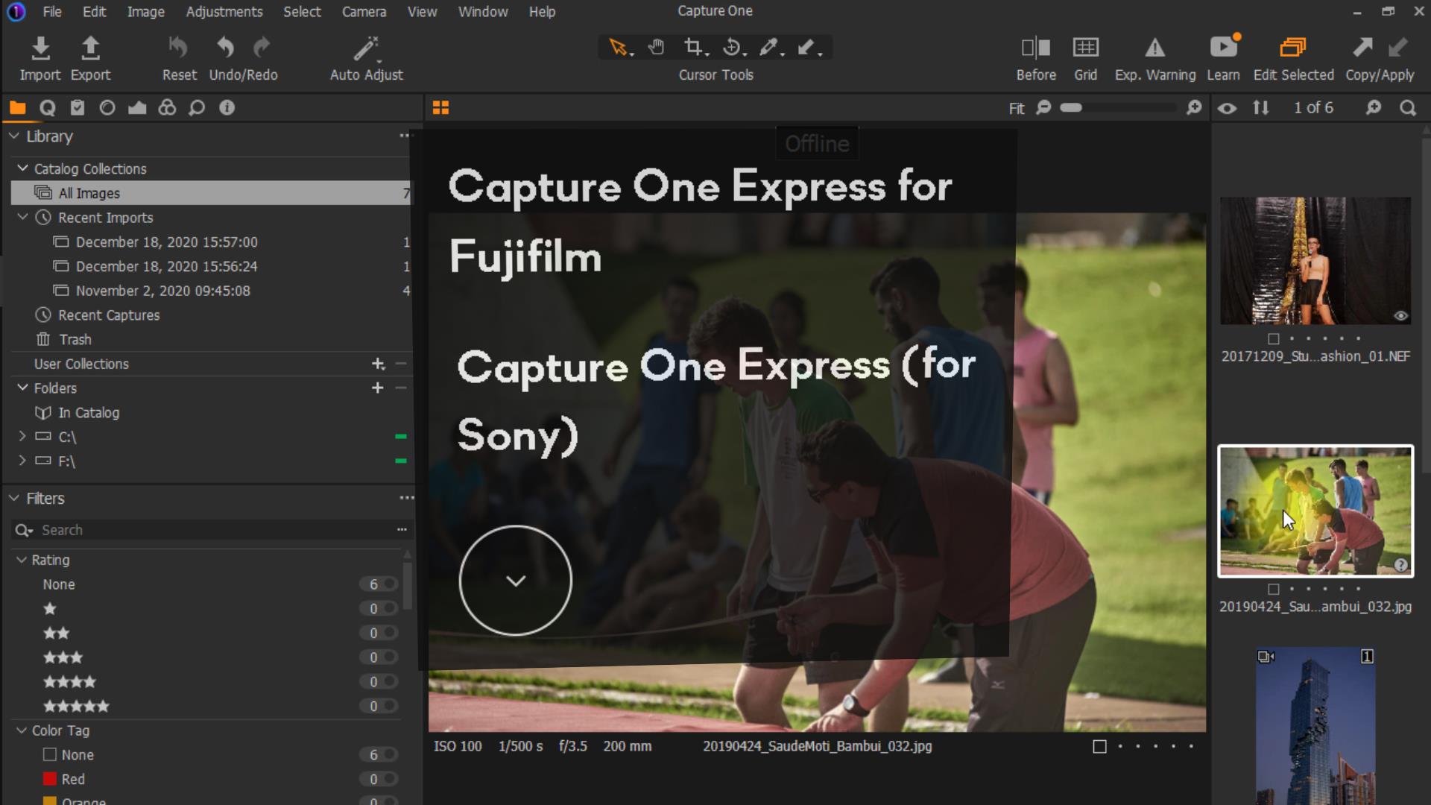Click the Copy/Apply adjustments icon
Screen dimensions: 1431x805
(1362, 48)
